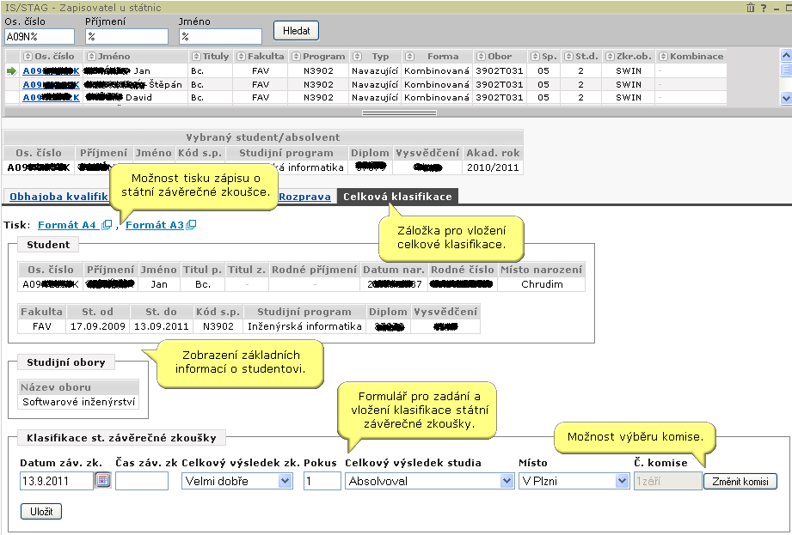
Task: Click the sort icon beside St.d. column
Action: tap(569, 57)
